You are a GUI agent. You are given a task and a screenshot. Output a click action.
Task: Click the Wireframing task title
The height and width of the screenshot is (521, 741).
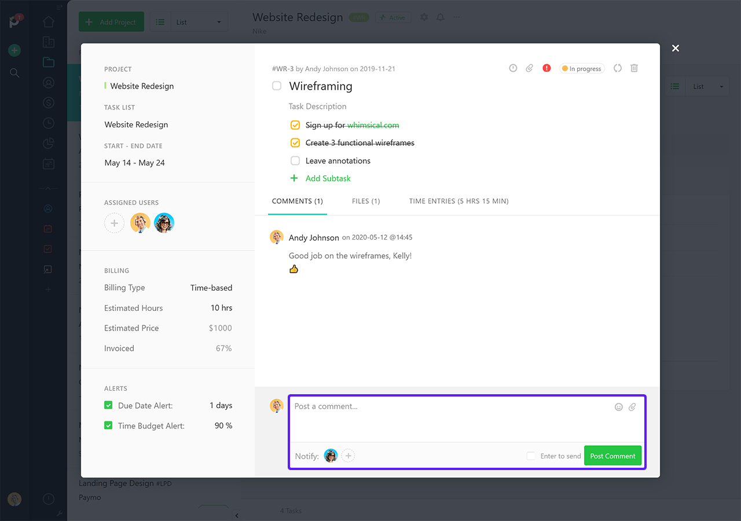[x=321, y=86]
